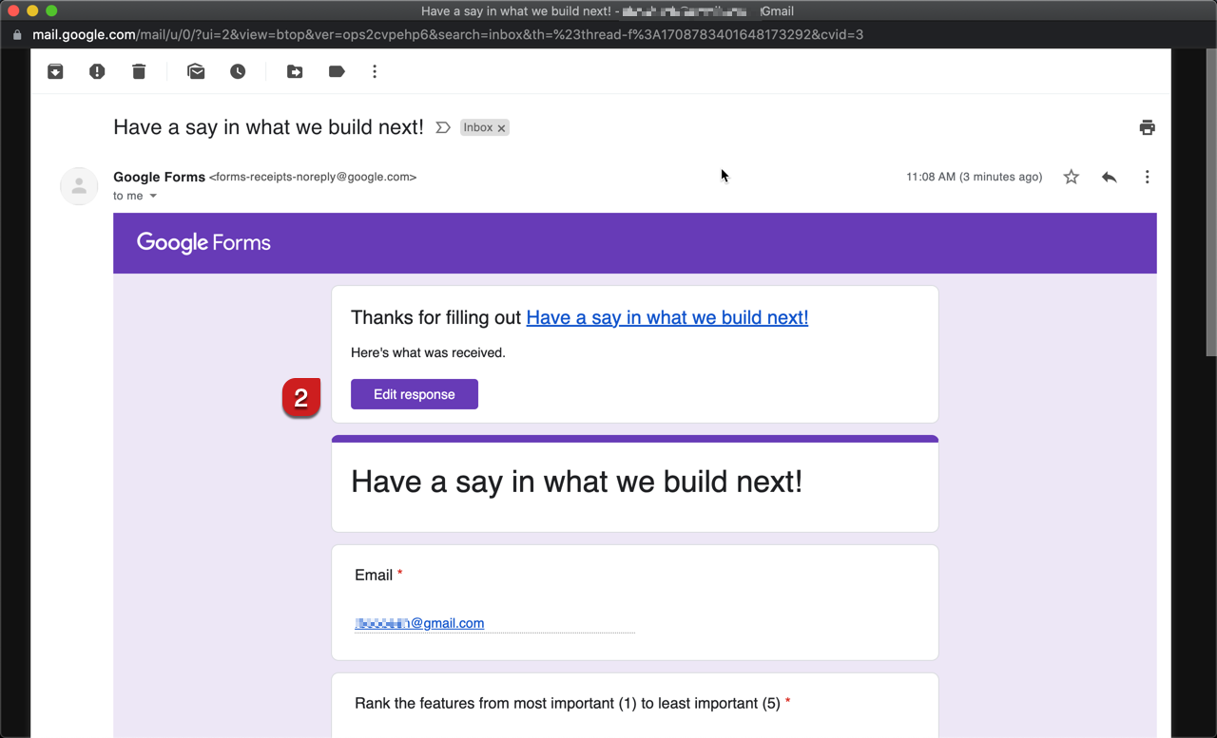Expand recipient details next to "to me"
Image resolution: width=1217 pixels, height=738 pixels.
coord(153,197)
